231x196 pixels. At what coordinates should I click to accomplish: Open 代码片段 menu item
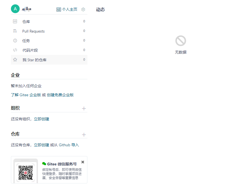(x=49, y=50)
